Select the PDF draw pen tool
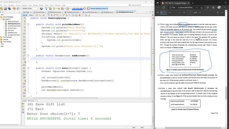229x129 pixels. 162,13
